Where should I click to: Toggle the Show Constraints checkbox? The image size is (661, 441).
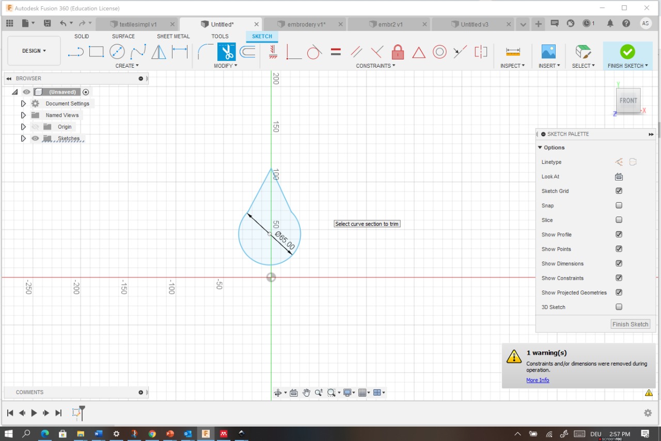click(x=619, y=278)
